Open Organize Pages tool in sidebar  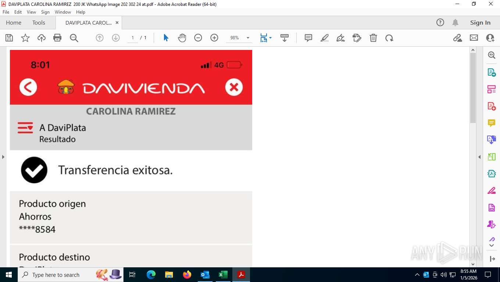click(492, 89)
